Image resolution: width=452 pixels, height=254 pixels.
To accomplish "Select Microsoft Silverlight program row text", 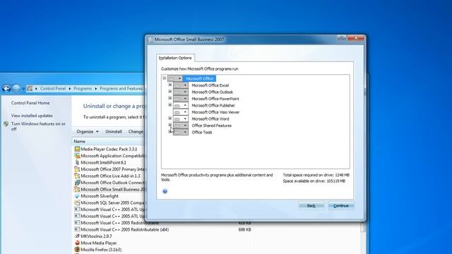I will click(100, 196).
